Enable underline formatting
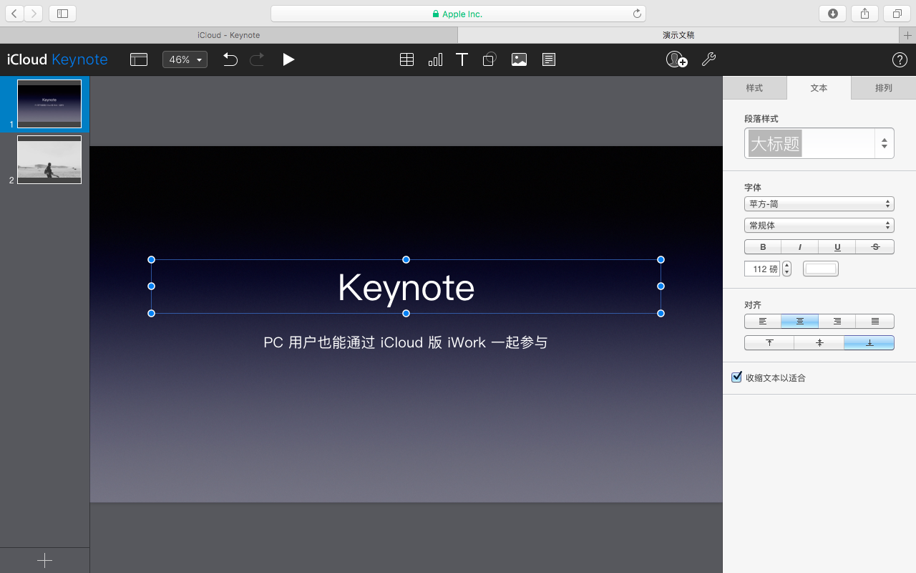Viewport: 916px width, 573px height. click(837, 246)
